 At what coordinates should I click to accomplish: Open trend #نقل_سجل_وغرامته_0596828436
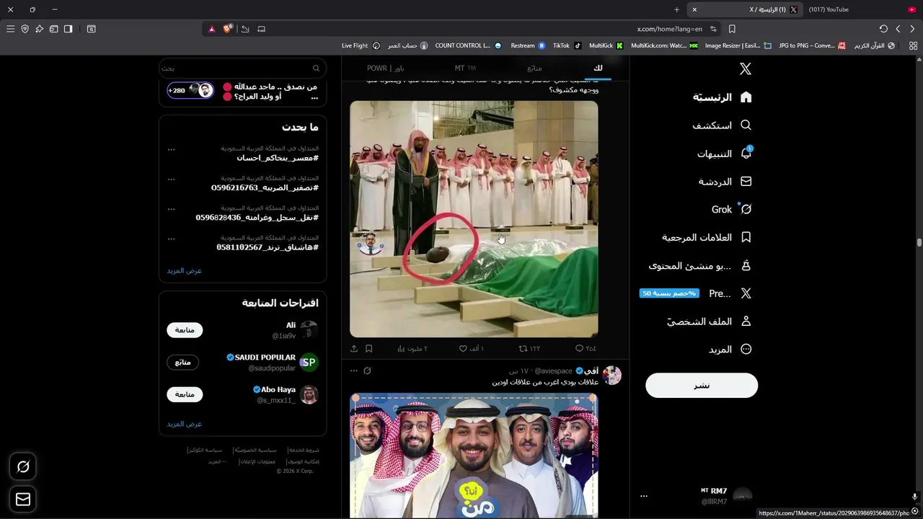257,217
